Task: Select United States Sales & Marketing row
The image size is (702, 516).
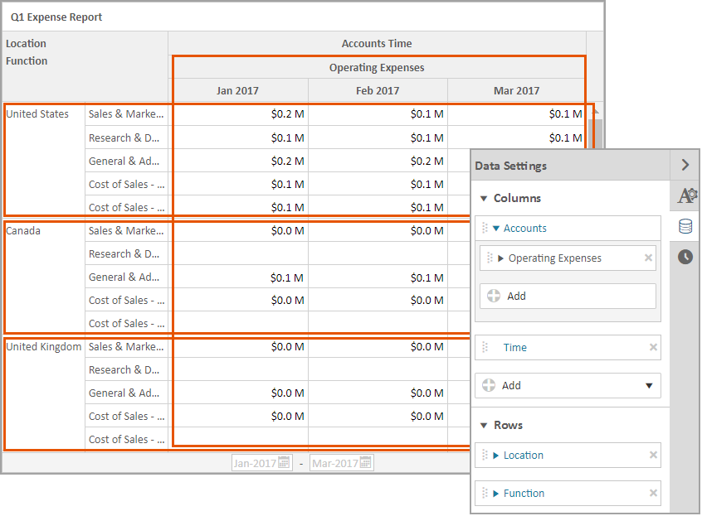Action: (126, 114)
